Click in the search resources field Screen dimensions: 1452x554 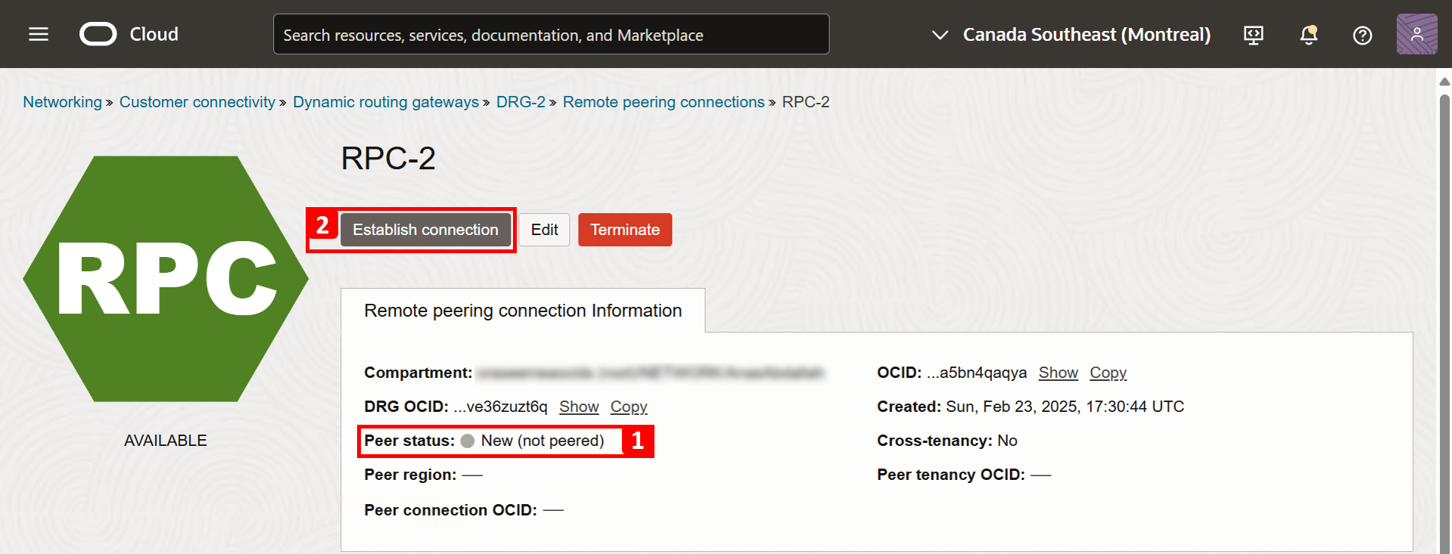click(x=551, y=35)
